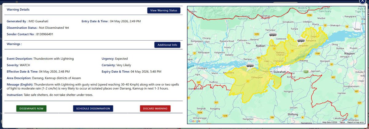Select the Nalbari map label
The height and width of the screenshot is (129, 369).
click(261, 46)
